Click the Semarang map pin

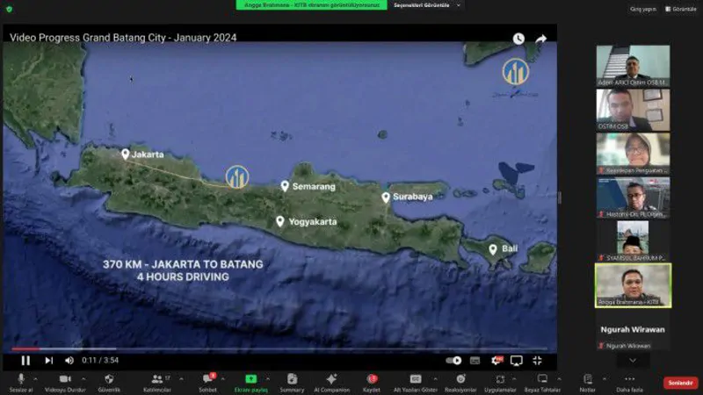(285, 186)
